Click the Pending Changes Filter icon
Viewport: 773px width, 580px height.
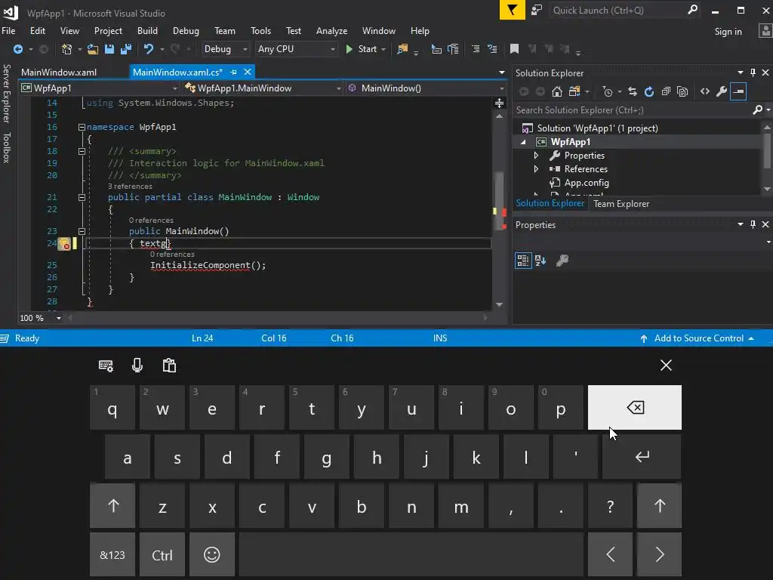pyautogui.click(x=608, y=91)
